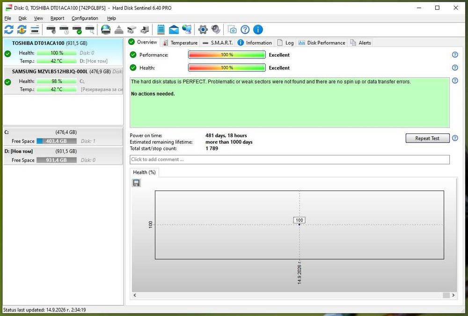Click help icon next to Health bar
The height and width of the screenshot is (316, 468).
click(x=455, y=67)
